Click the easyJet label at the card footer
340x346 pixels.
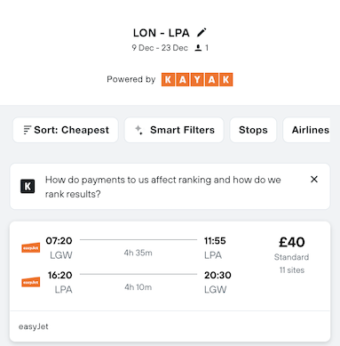pyautogui.click(x=34, y=326)
